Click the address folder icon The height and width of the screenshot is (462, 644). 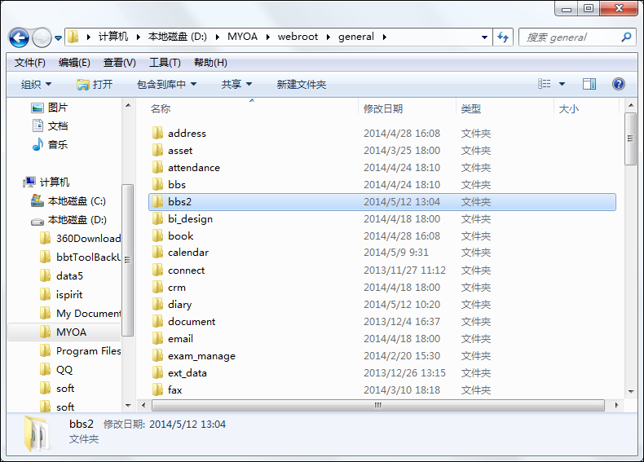[x=157, y=133]
